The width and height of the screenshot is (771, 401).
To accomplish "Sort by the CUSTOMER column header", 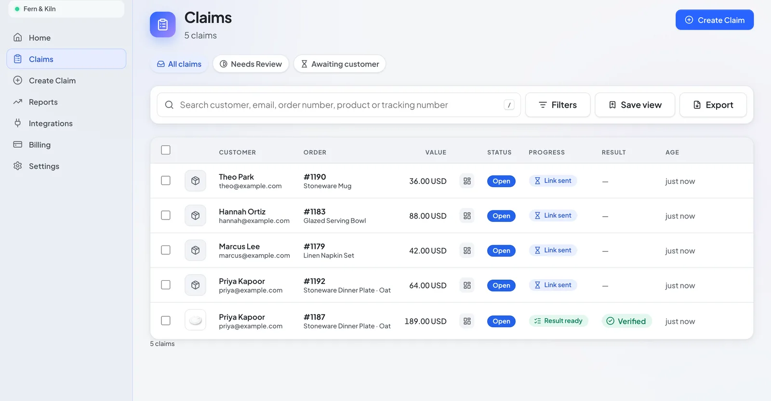I will click(238, 152).
